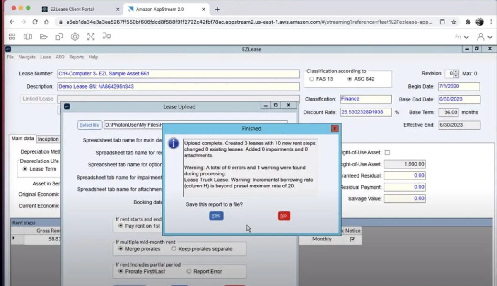Bookmark this page with star icon
497x286 pixels.
click(x=454, y=22)
